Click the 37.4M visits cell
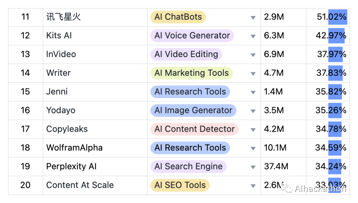 [276, 166]
